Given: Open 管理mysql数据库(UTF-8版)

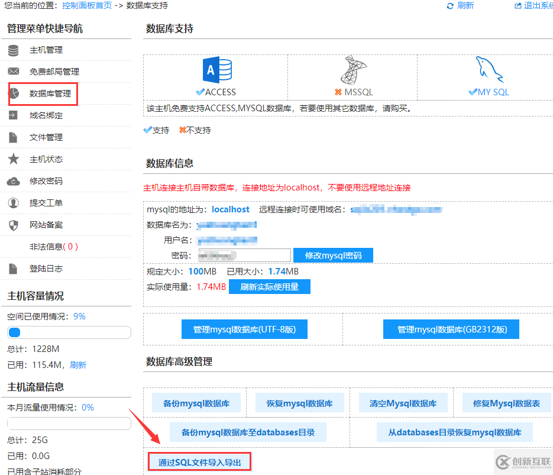Looking at the screenshot, I should click(x=244, y=329).
